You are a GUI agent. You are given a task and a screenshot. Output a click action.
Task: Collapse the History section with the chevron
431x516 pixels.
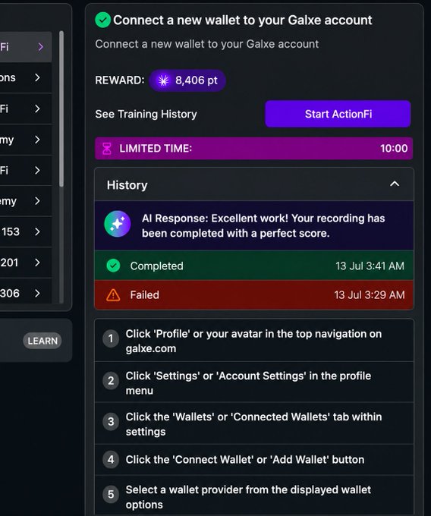395,184
